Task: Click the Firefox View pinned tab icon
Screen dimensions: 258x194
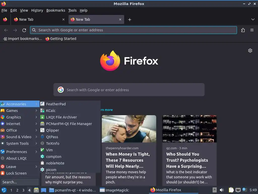Action: click(x=5, y=19)
